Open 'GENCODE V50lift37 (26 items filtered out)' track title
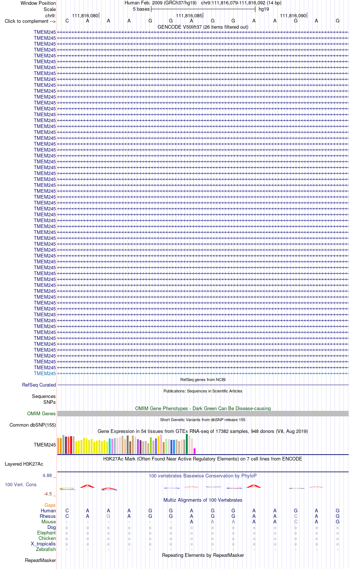Screen dimensions: 349x569 [x=203, y=27]
